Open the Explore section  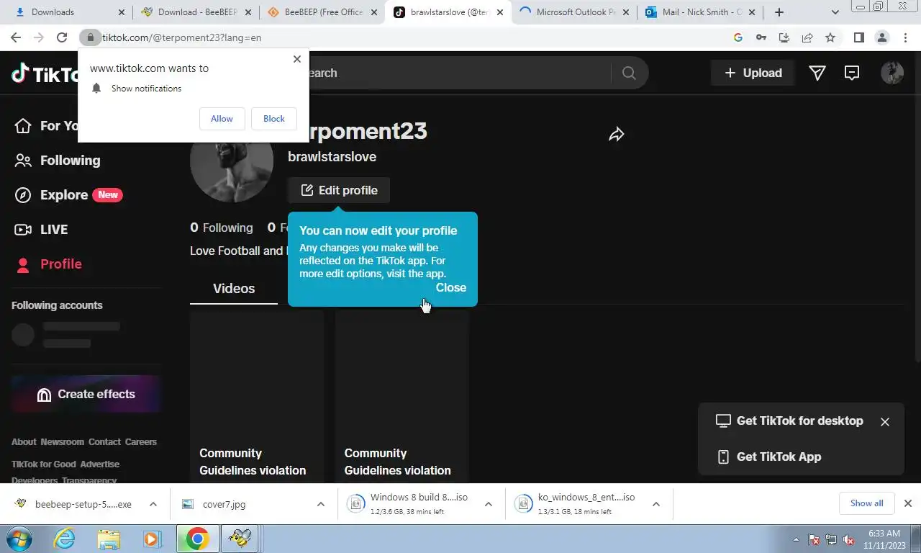(68, 195)
